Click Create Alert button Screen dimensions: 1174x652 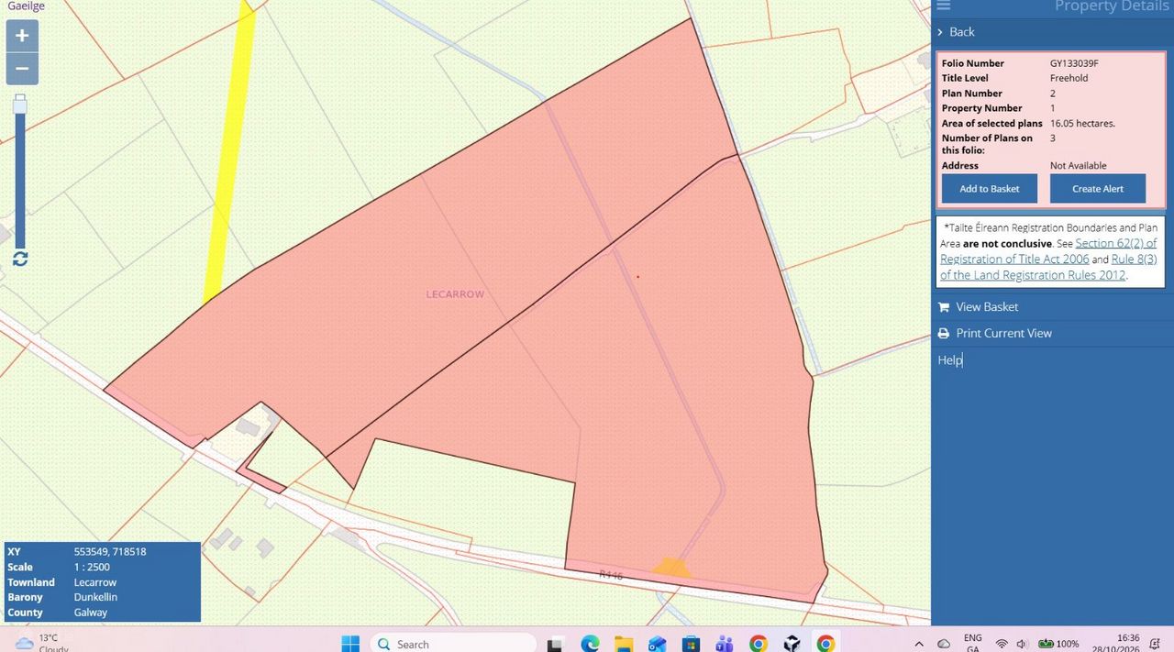[x=1098, y=189]
